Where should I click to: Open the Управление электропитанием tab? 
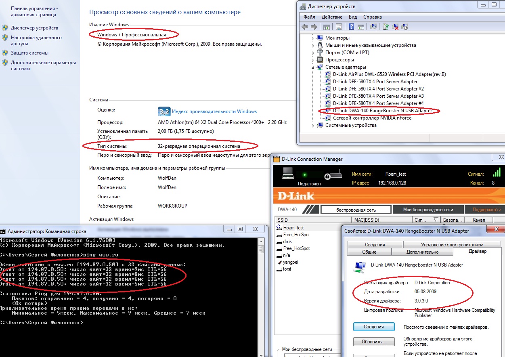pyautogui.click(x=452, y=245)
